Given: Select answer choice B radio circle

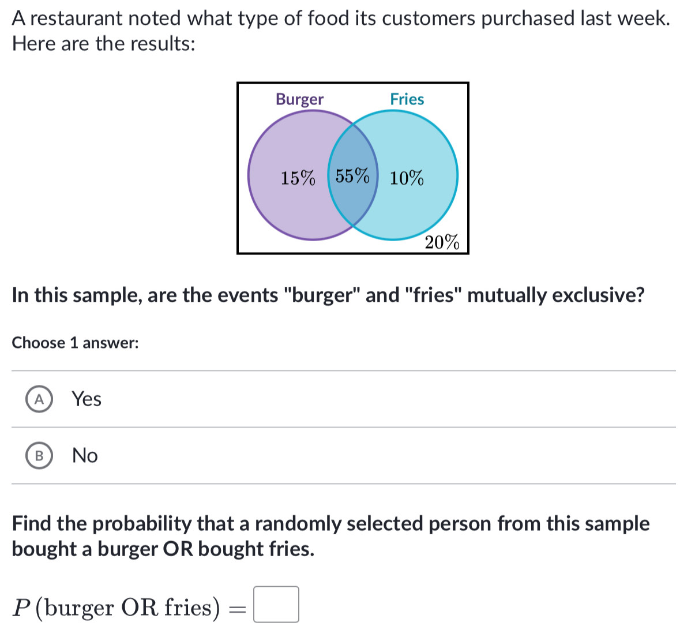Looking at the screenshot, I should click(39, 456).
